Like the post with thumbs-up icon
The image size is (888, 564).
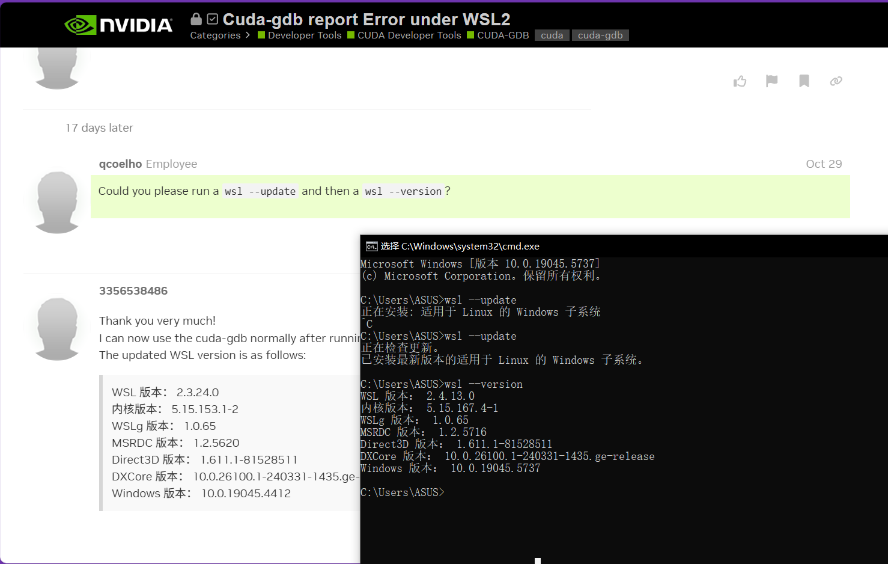[x=740, y=81]
